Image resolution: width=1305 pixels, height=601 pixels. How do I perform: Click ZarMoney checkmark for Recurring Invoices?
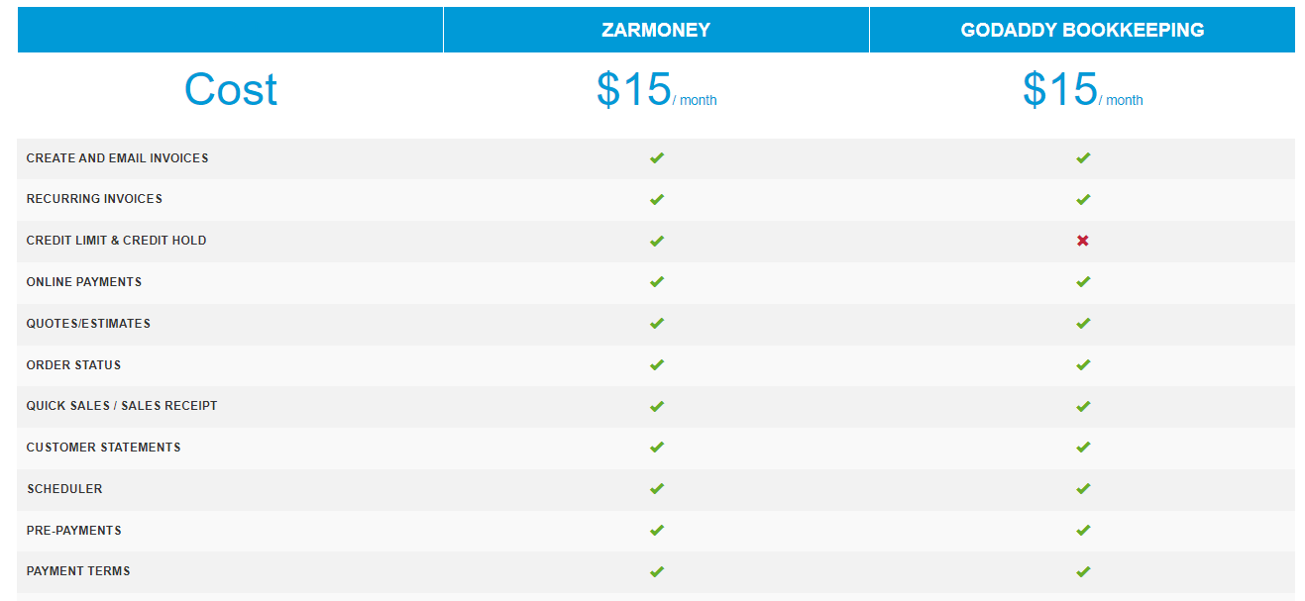pos(656,199)
